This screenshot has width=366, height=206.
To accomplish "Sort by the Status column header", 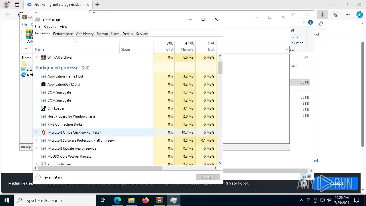I will 136,47.
